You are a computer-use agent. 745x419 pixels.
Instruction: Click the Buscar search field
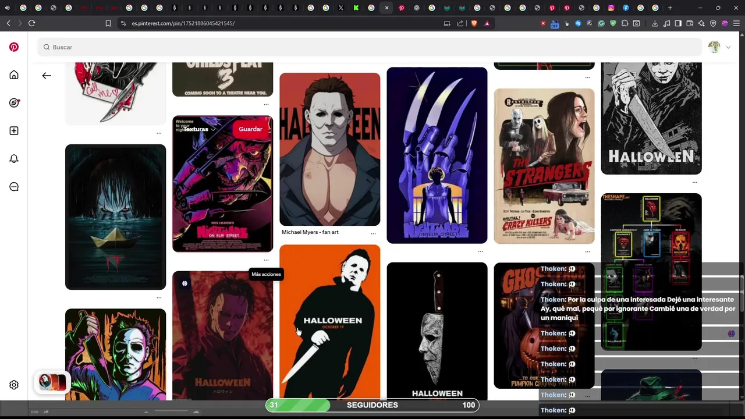tap(370, 47)
